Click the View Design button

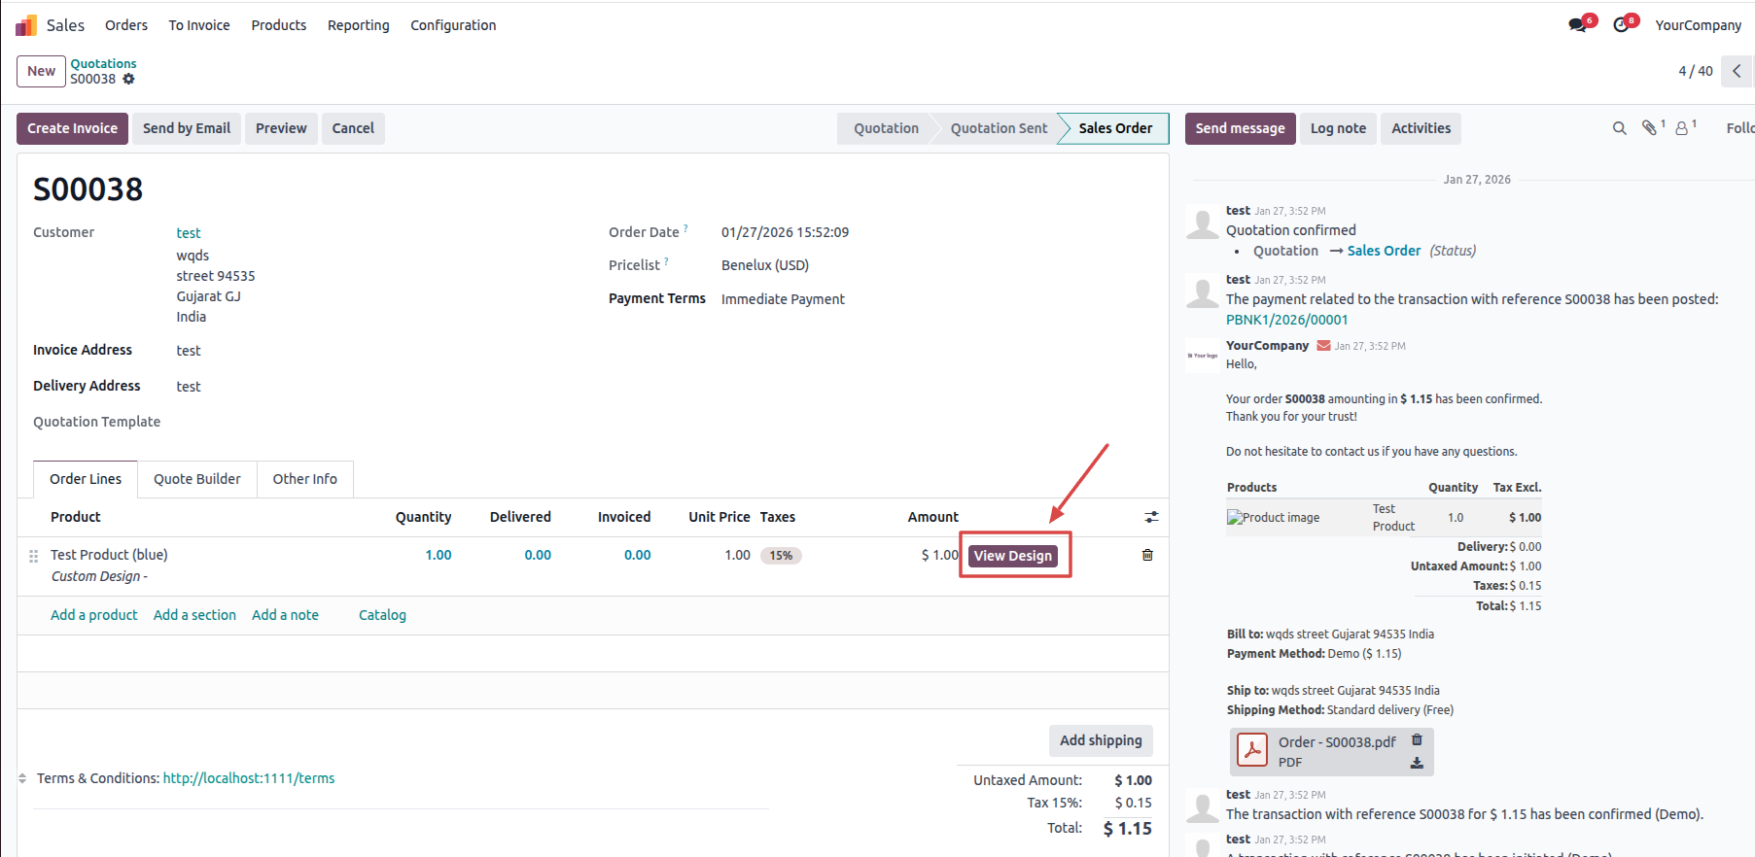(1013, 556)
